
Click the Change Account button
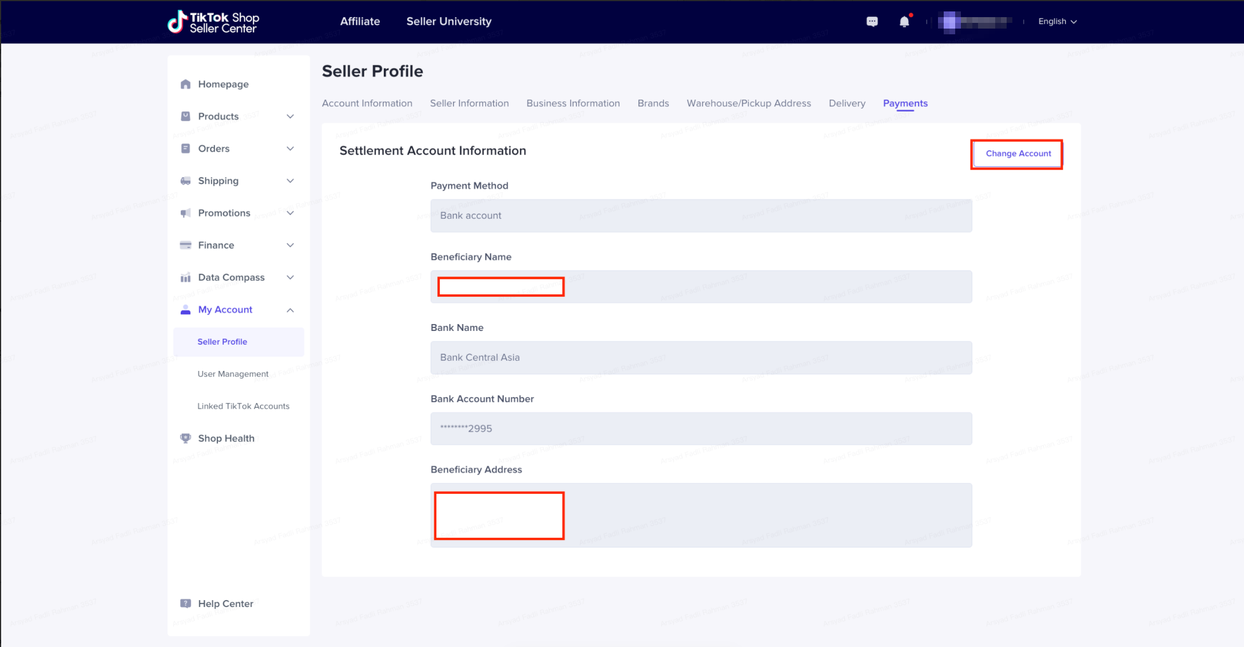(1018, 154)
